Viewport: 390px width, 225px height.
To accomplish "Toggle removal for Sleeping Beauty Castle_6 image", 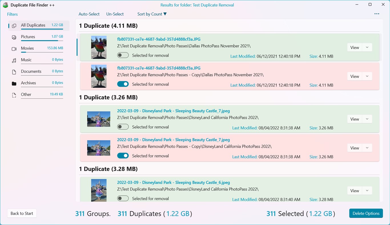I will tap(123, 198).
